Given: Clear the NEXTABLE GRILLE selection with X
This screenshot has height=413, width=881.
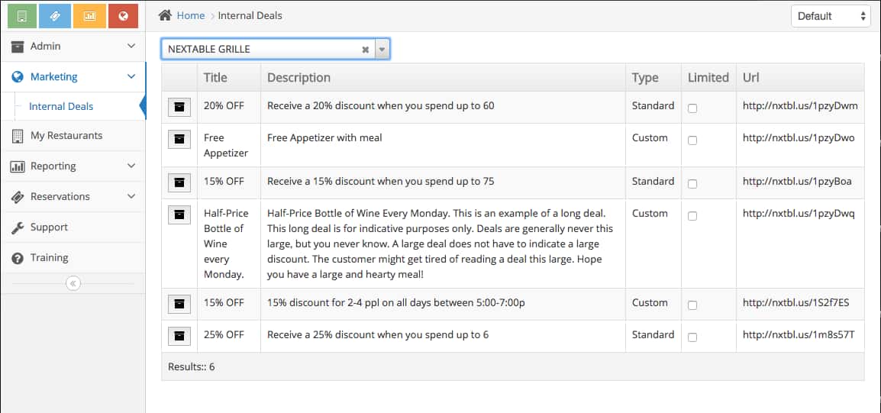Looking at the screenshot, I should (x=365, y=50).
